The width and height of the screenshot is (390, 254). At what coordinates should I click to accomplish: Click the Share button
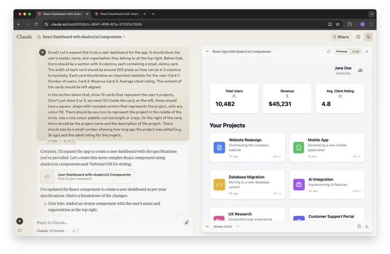click(341, 37)
